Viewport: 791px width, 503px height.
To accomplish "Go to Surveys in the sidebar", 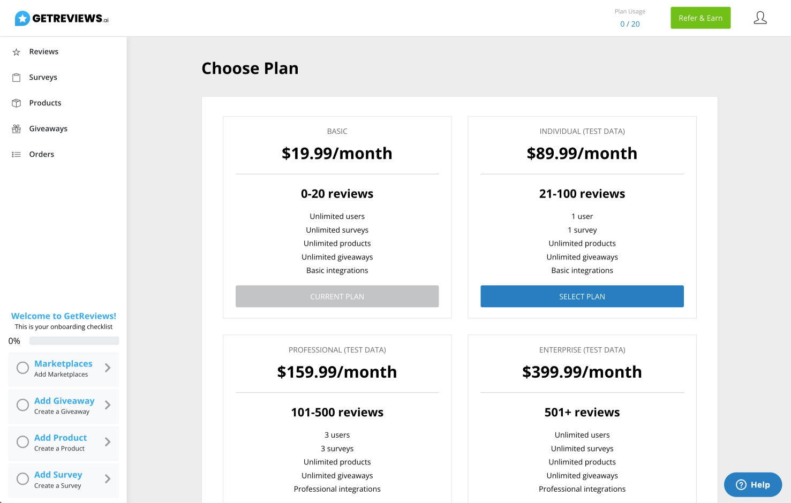I will tap(43, 77).
